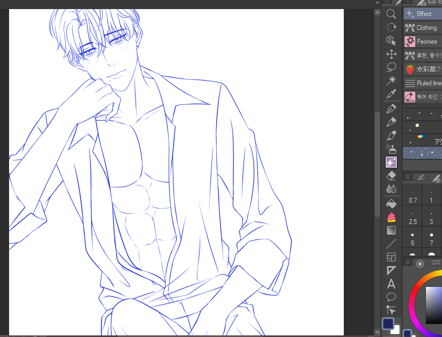Screen dimensions: 442x337
Task: Choose the Clothing sub tool group
Action: (x=423, y=28)
